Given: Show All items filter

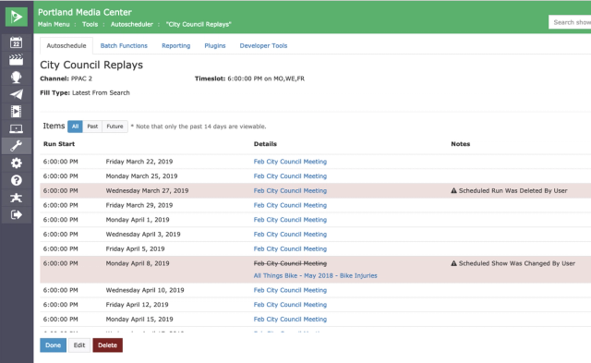Looking at the screenshot, I should 75,127.
